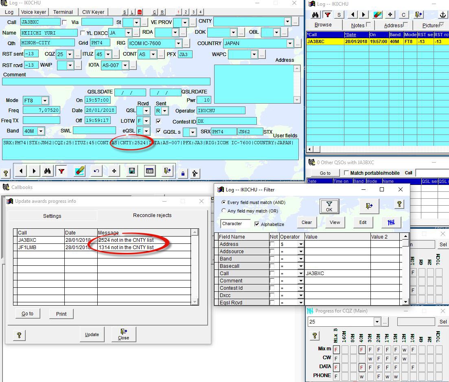Open the Band dropdown showing 40M
Viewport: 449px width, 382px height.
click(41, 131)
